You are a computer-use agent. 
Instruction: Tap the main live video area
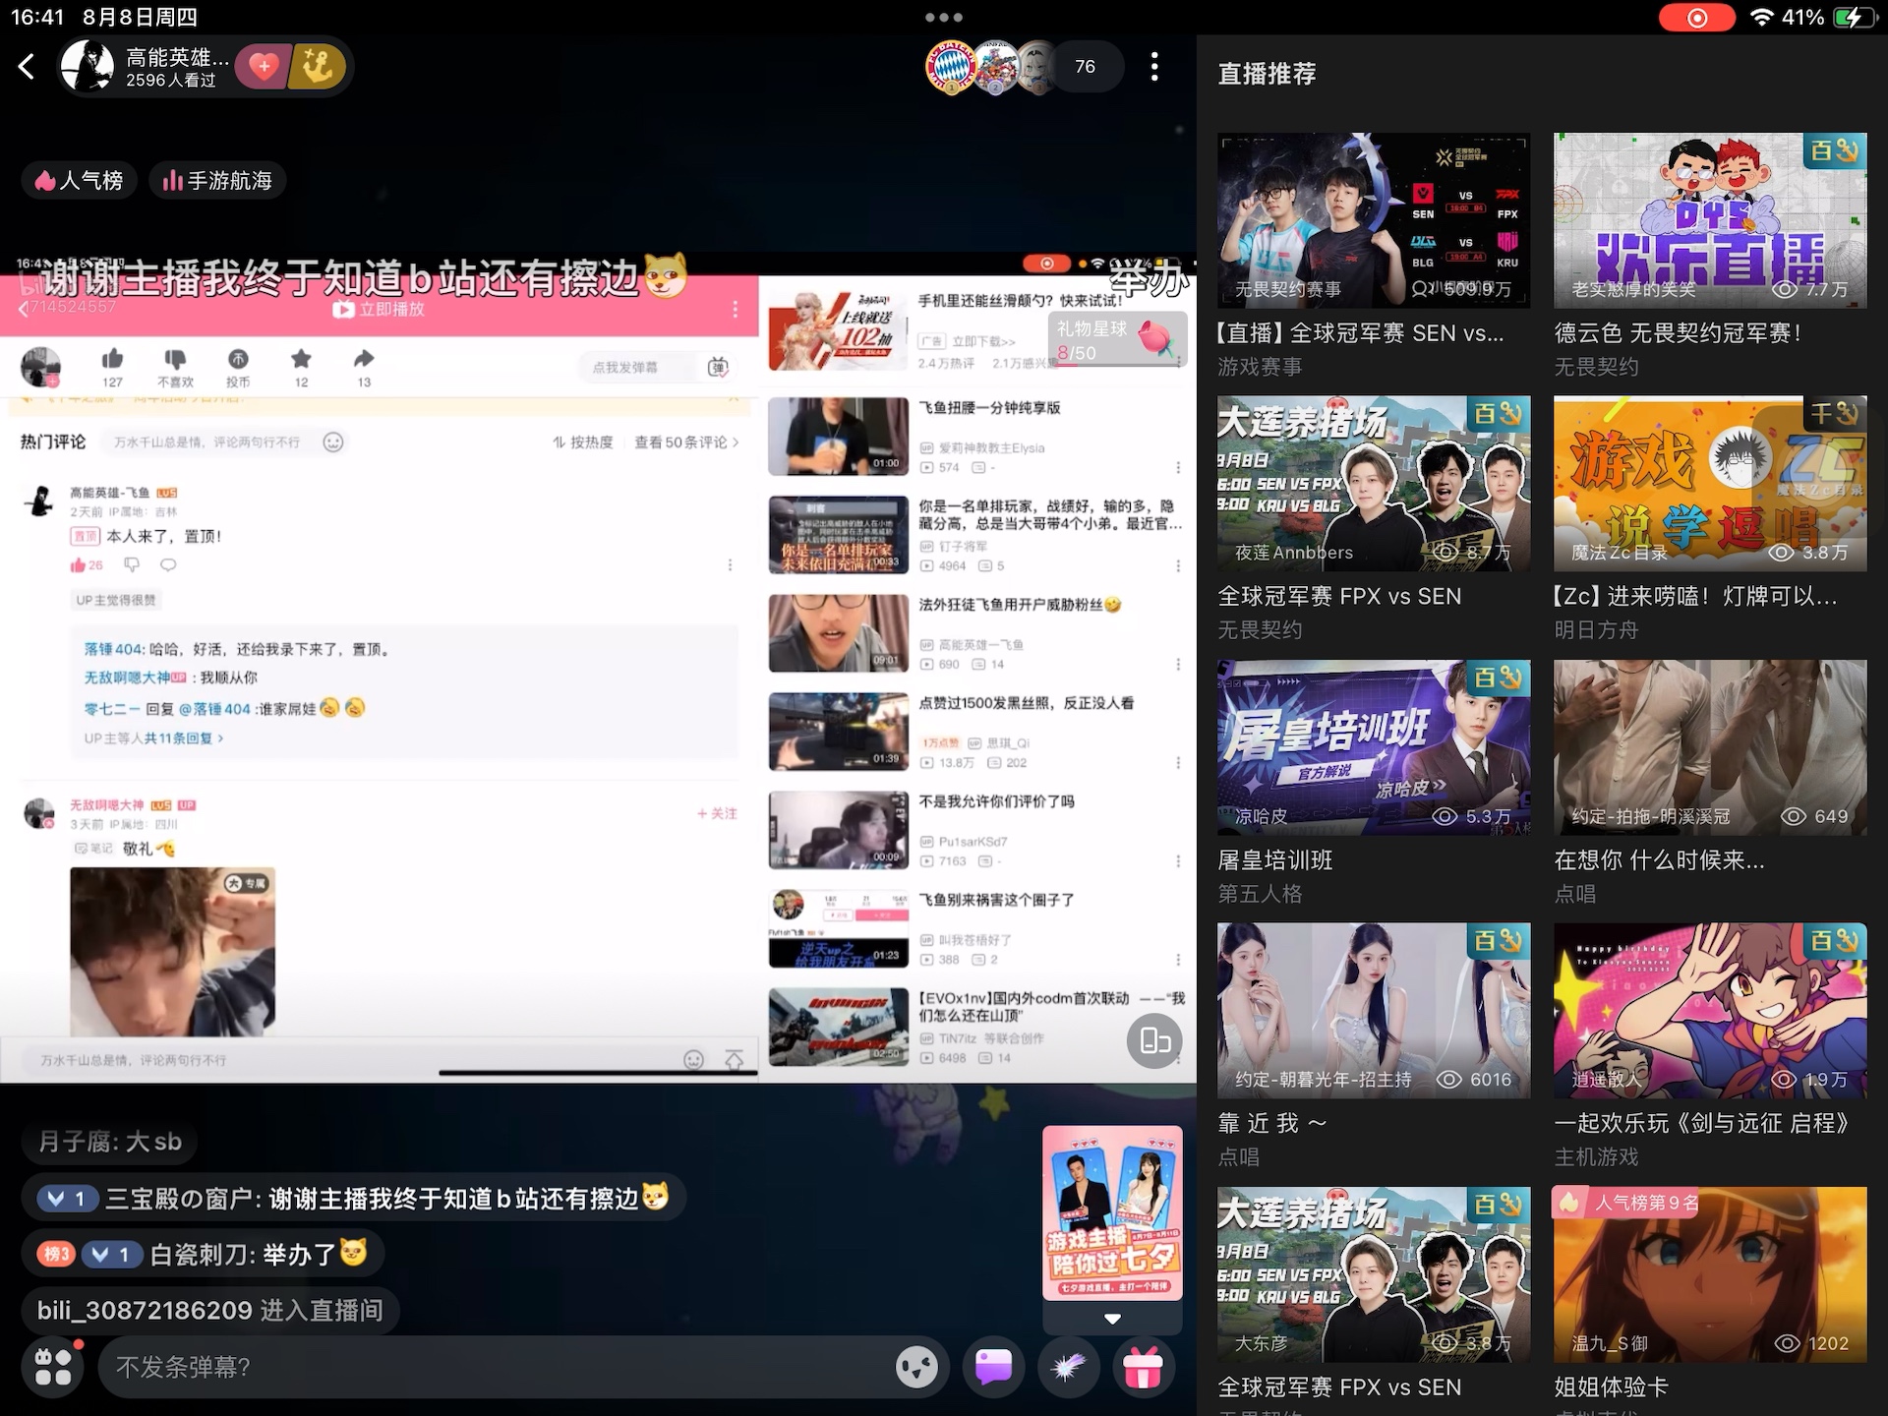(598, 669)
